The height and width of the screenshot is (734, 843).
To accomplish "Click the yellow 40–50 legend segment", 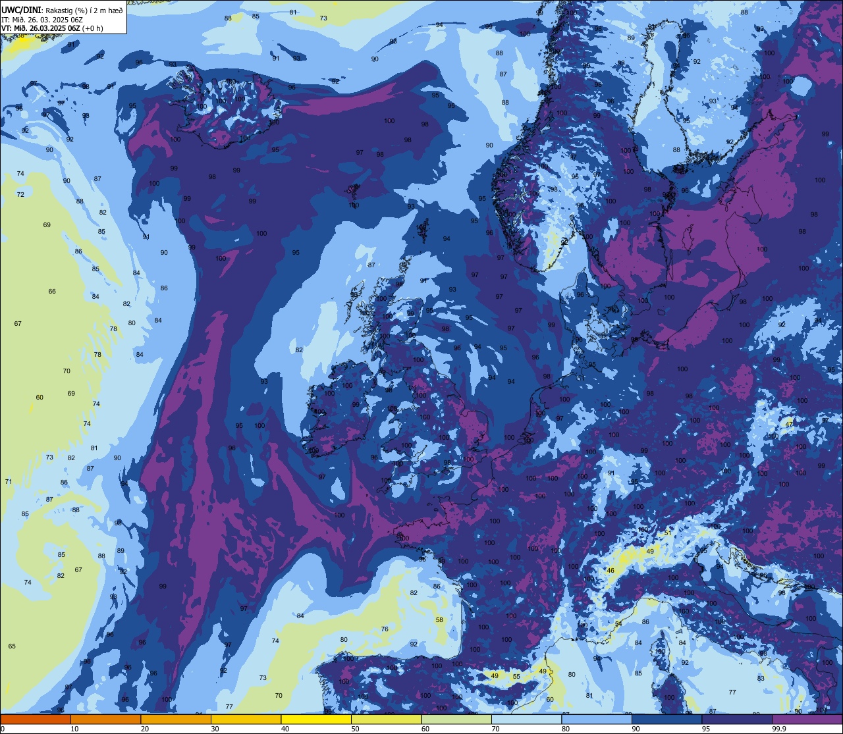I will click(316, 719).
